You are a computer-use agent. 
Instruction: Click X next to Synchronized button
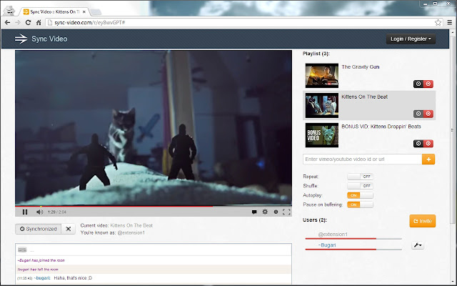click(x=69, y=229)
